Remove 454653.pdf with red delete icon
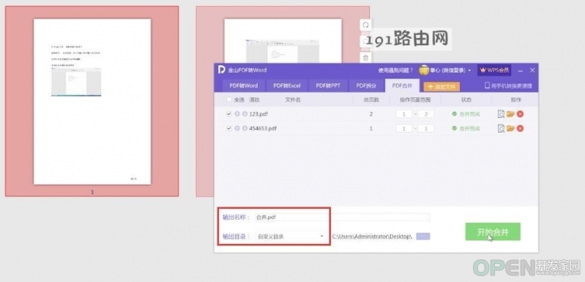This screenshot has width=585, height=282. pyautogui.click(x=520, y=128)
